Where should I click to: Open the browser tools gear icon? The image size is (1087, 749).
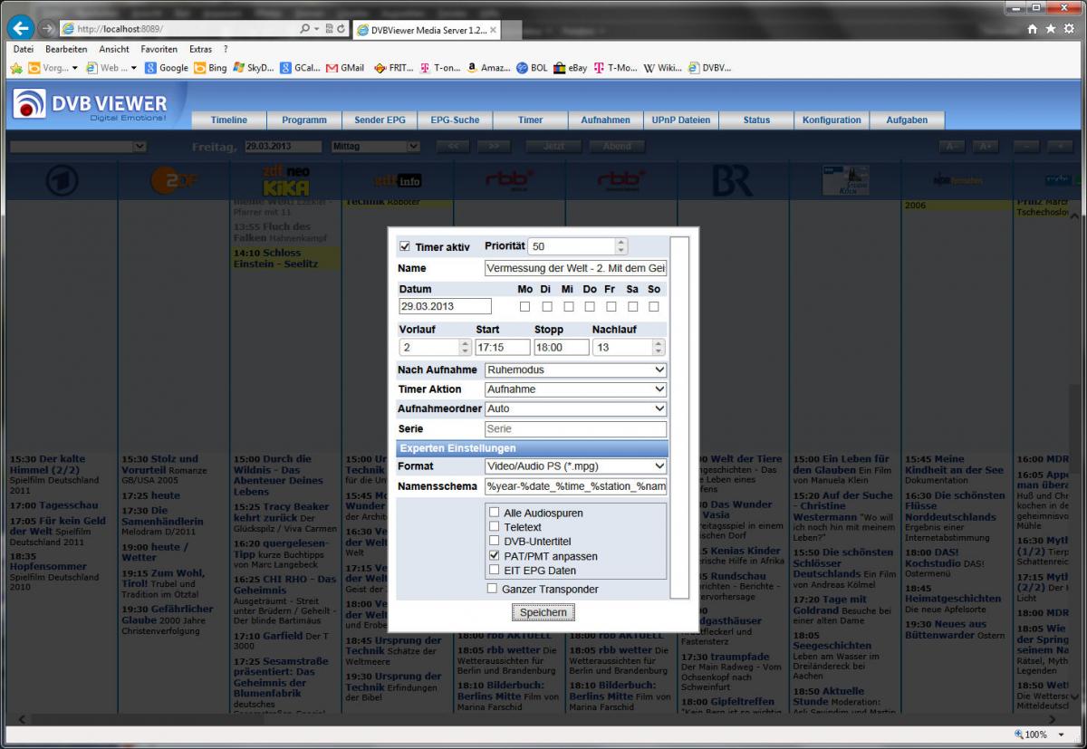pos(1069,29)
